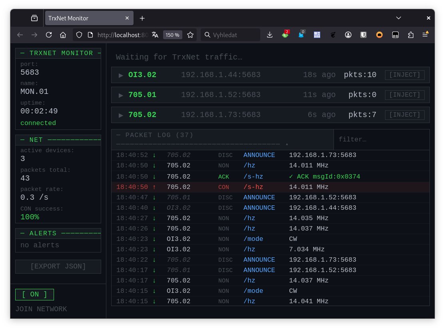The image size is (445, 330).
Task: Open the translate page icon
Action: point(155,35)
